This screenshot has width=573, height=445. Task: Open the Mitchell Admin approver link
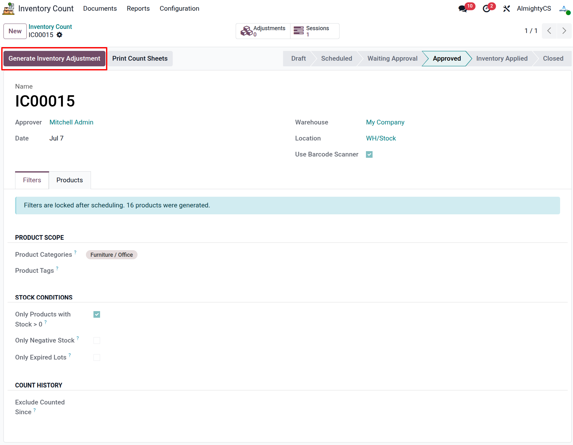pos(71,122)
